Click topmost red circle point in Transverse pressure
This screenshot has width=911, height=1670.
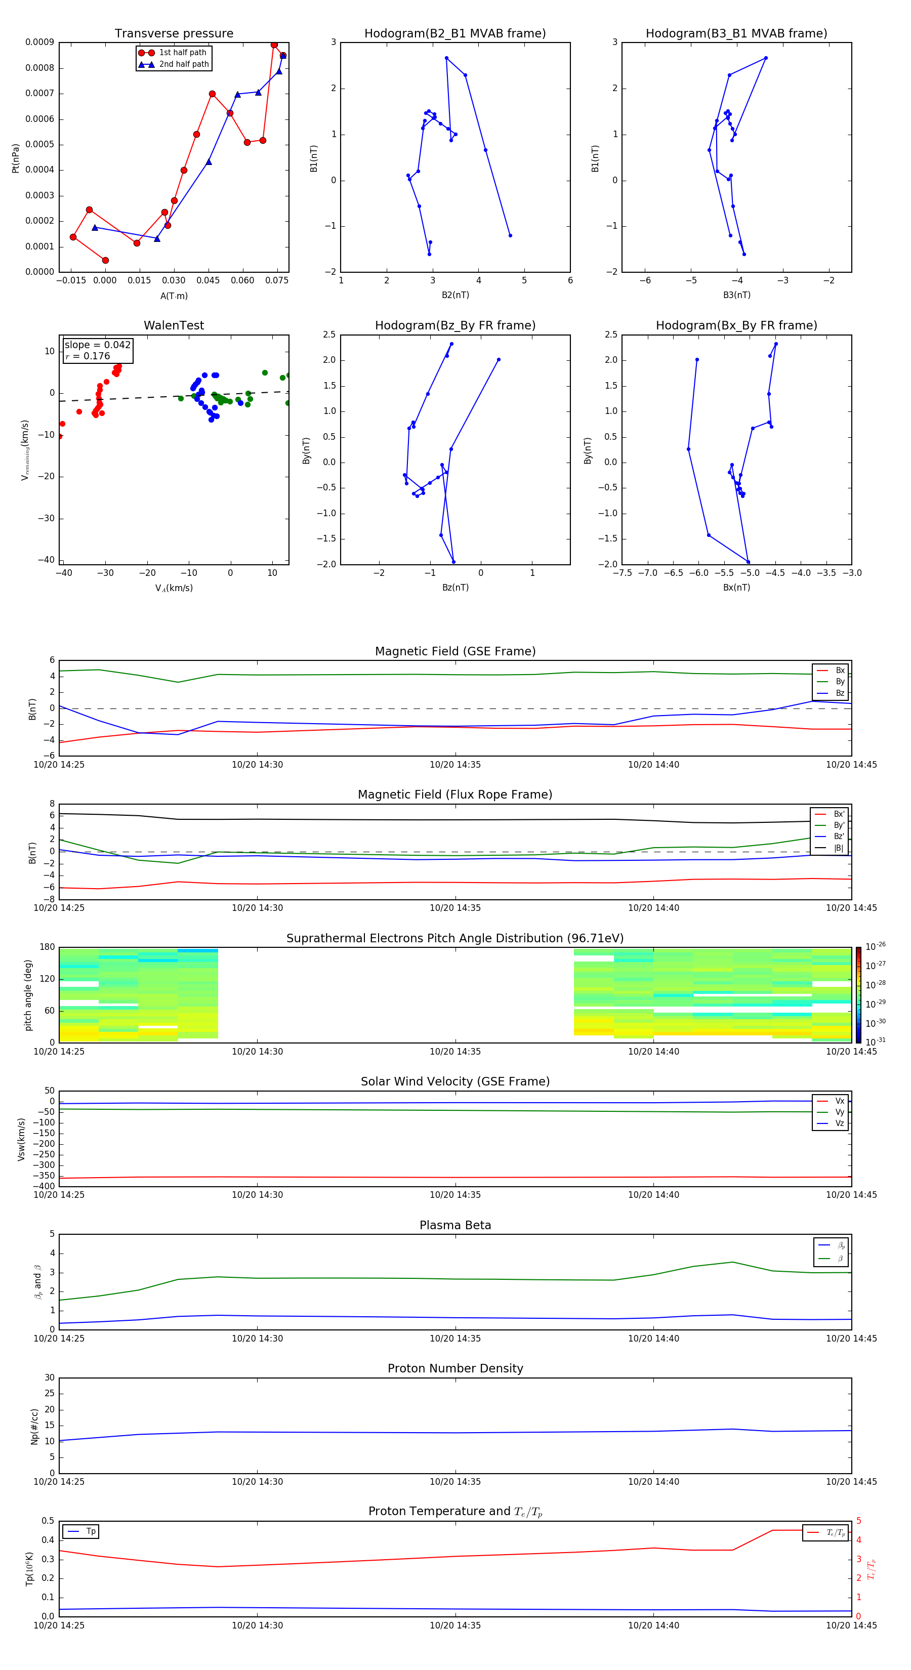click(x=274, y=45)
